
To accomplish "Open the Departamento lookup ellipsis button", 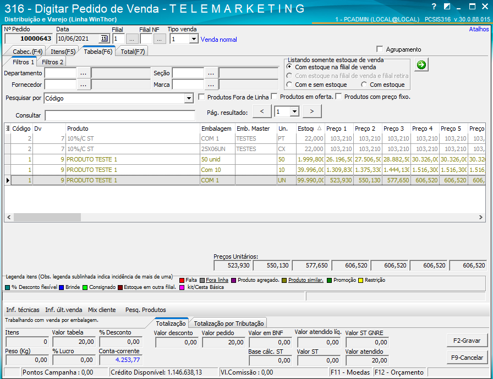I will (83, 73).
